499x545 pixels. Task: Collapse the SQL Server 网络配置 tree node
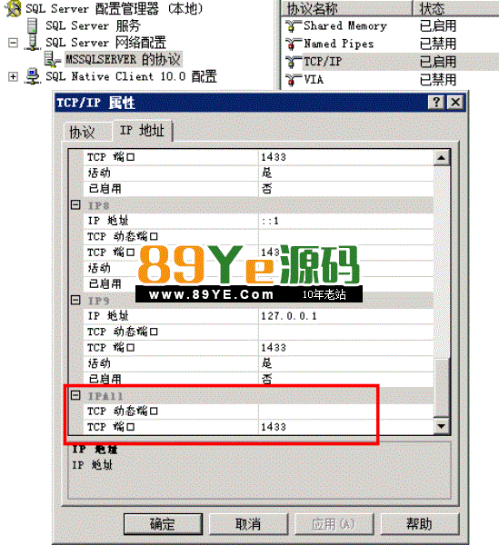click(x=13, y=43)
